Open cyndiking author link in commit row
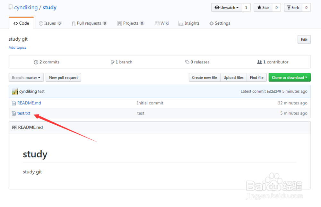The width and height of the screenshot is (321, 207). click(28, 91)
